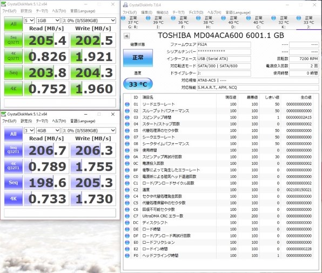Click status orb for attribute BF shock error rate
The width and height of the screenshot is (322, 273).
(128, 170)
